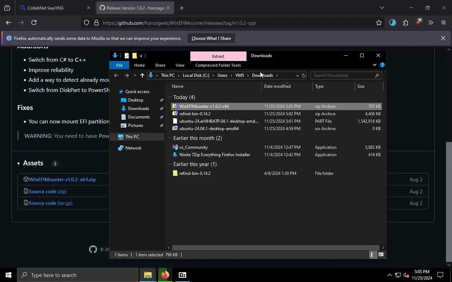Reload the page in Firefox
Image resolution: width=452 pixels, height=282 pixels.
click(x=34, y=23)
